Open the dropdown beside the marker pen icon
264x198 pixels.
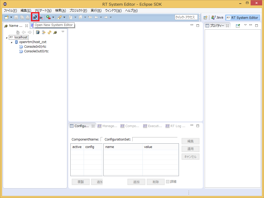(x=64, y=17)
